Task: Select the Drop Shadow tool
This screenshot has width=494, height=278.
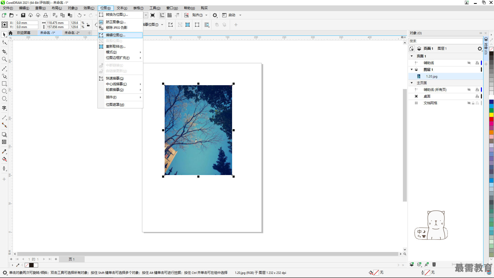Action: point(4,134)
